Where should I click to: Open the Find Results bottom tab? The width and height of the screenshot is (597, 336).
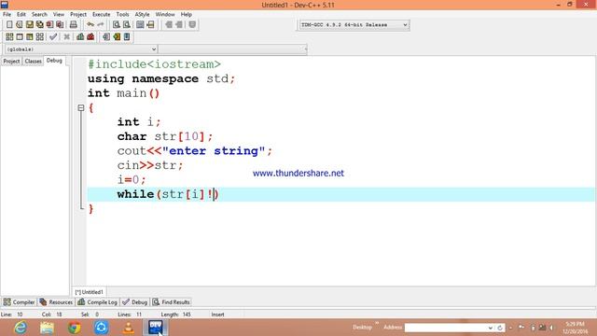172,302
